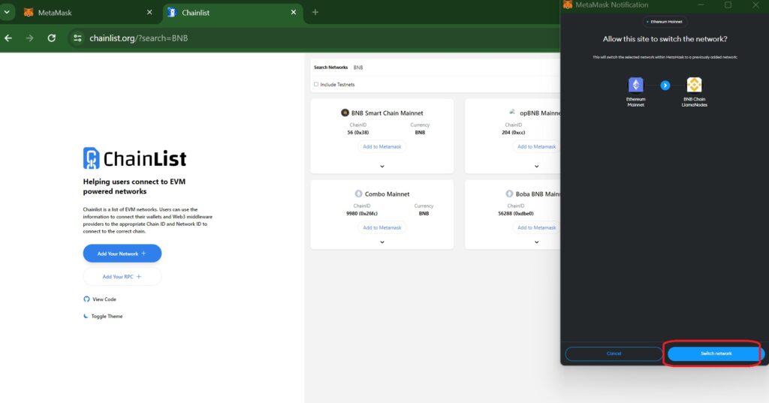The width and height of the screenshot is (769, 403).
Task: Expand the Combo Mainnet card chevron
Action: [382, 242]
